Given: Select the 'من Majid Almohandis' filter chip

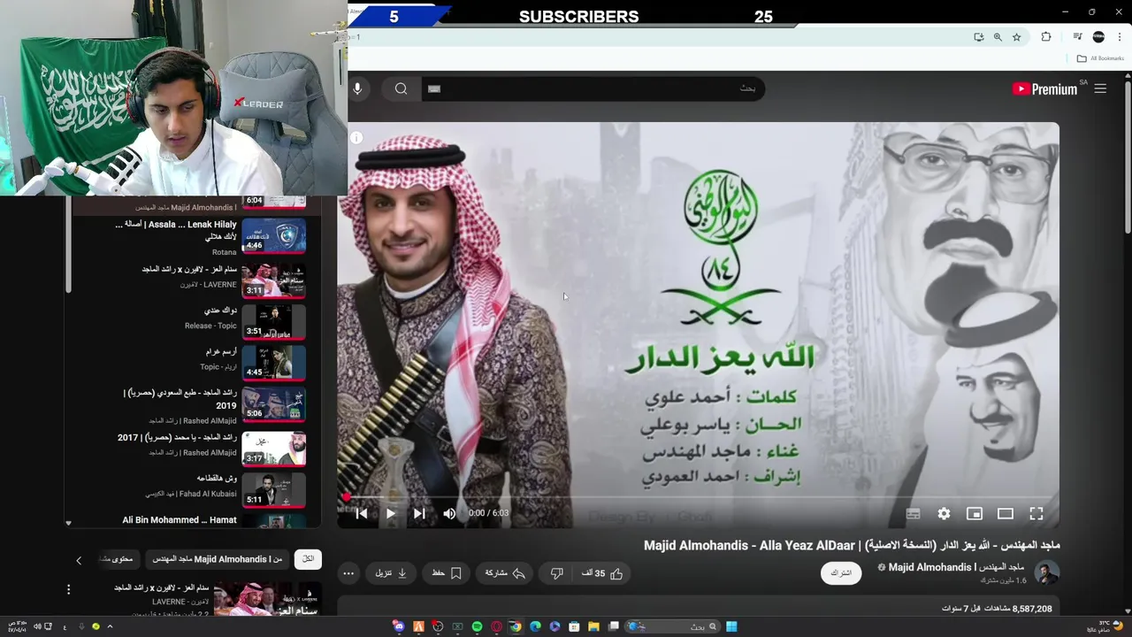Looking at the screenshot, I should coord(218,559).
